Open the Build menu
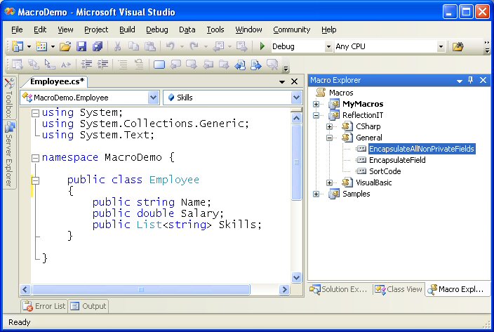 pos(127,29)
